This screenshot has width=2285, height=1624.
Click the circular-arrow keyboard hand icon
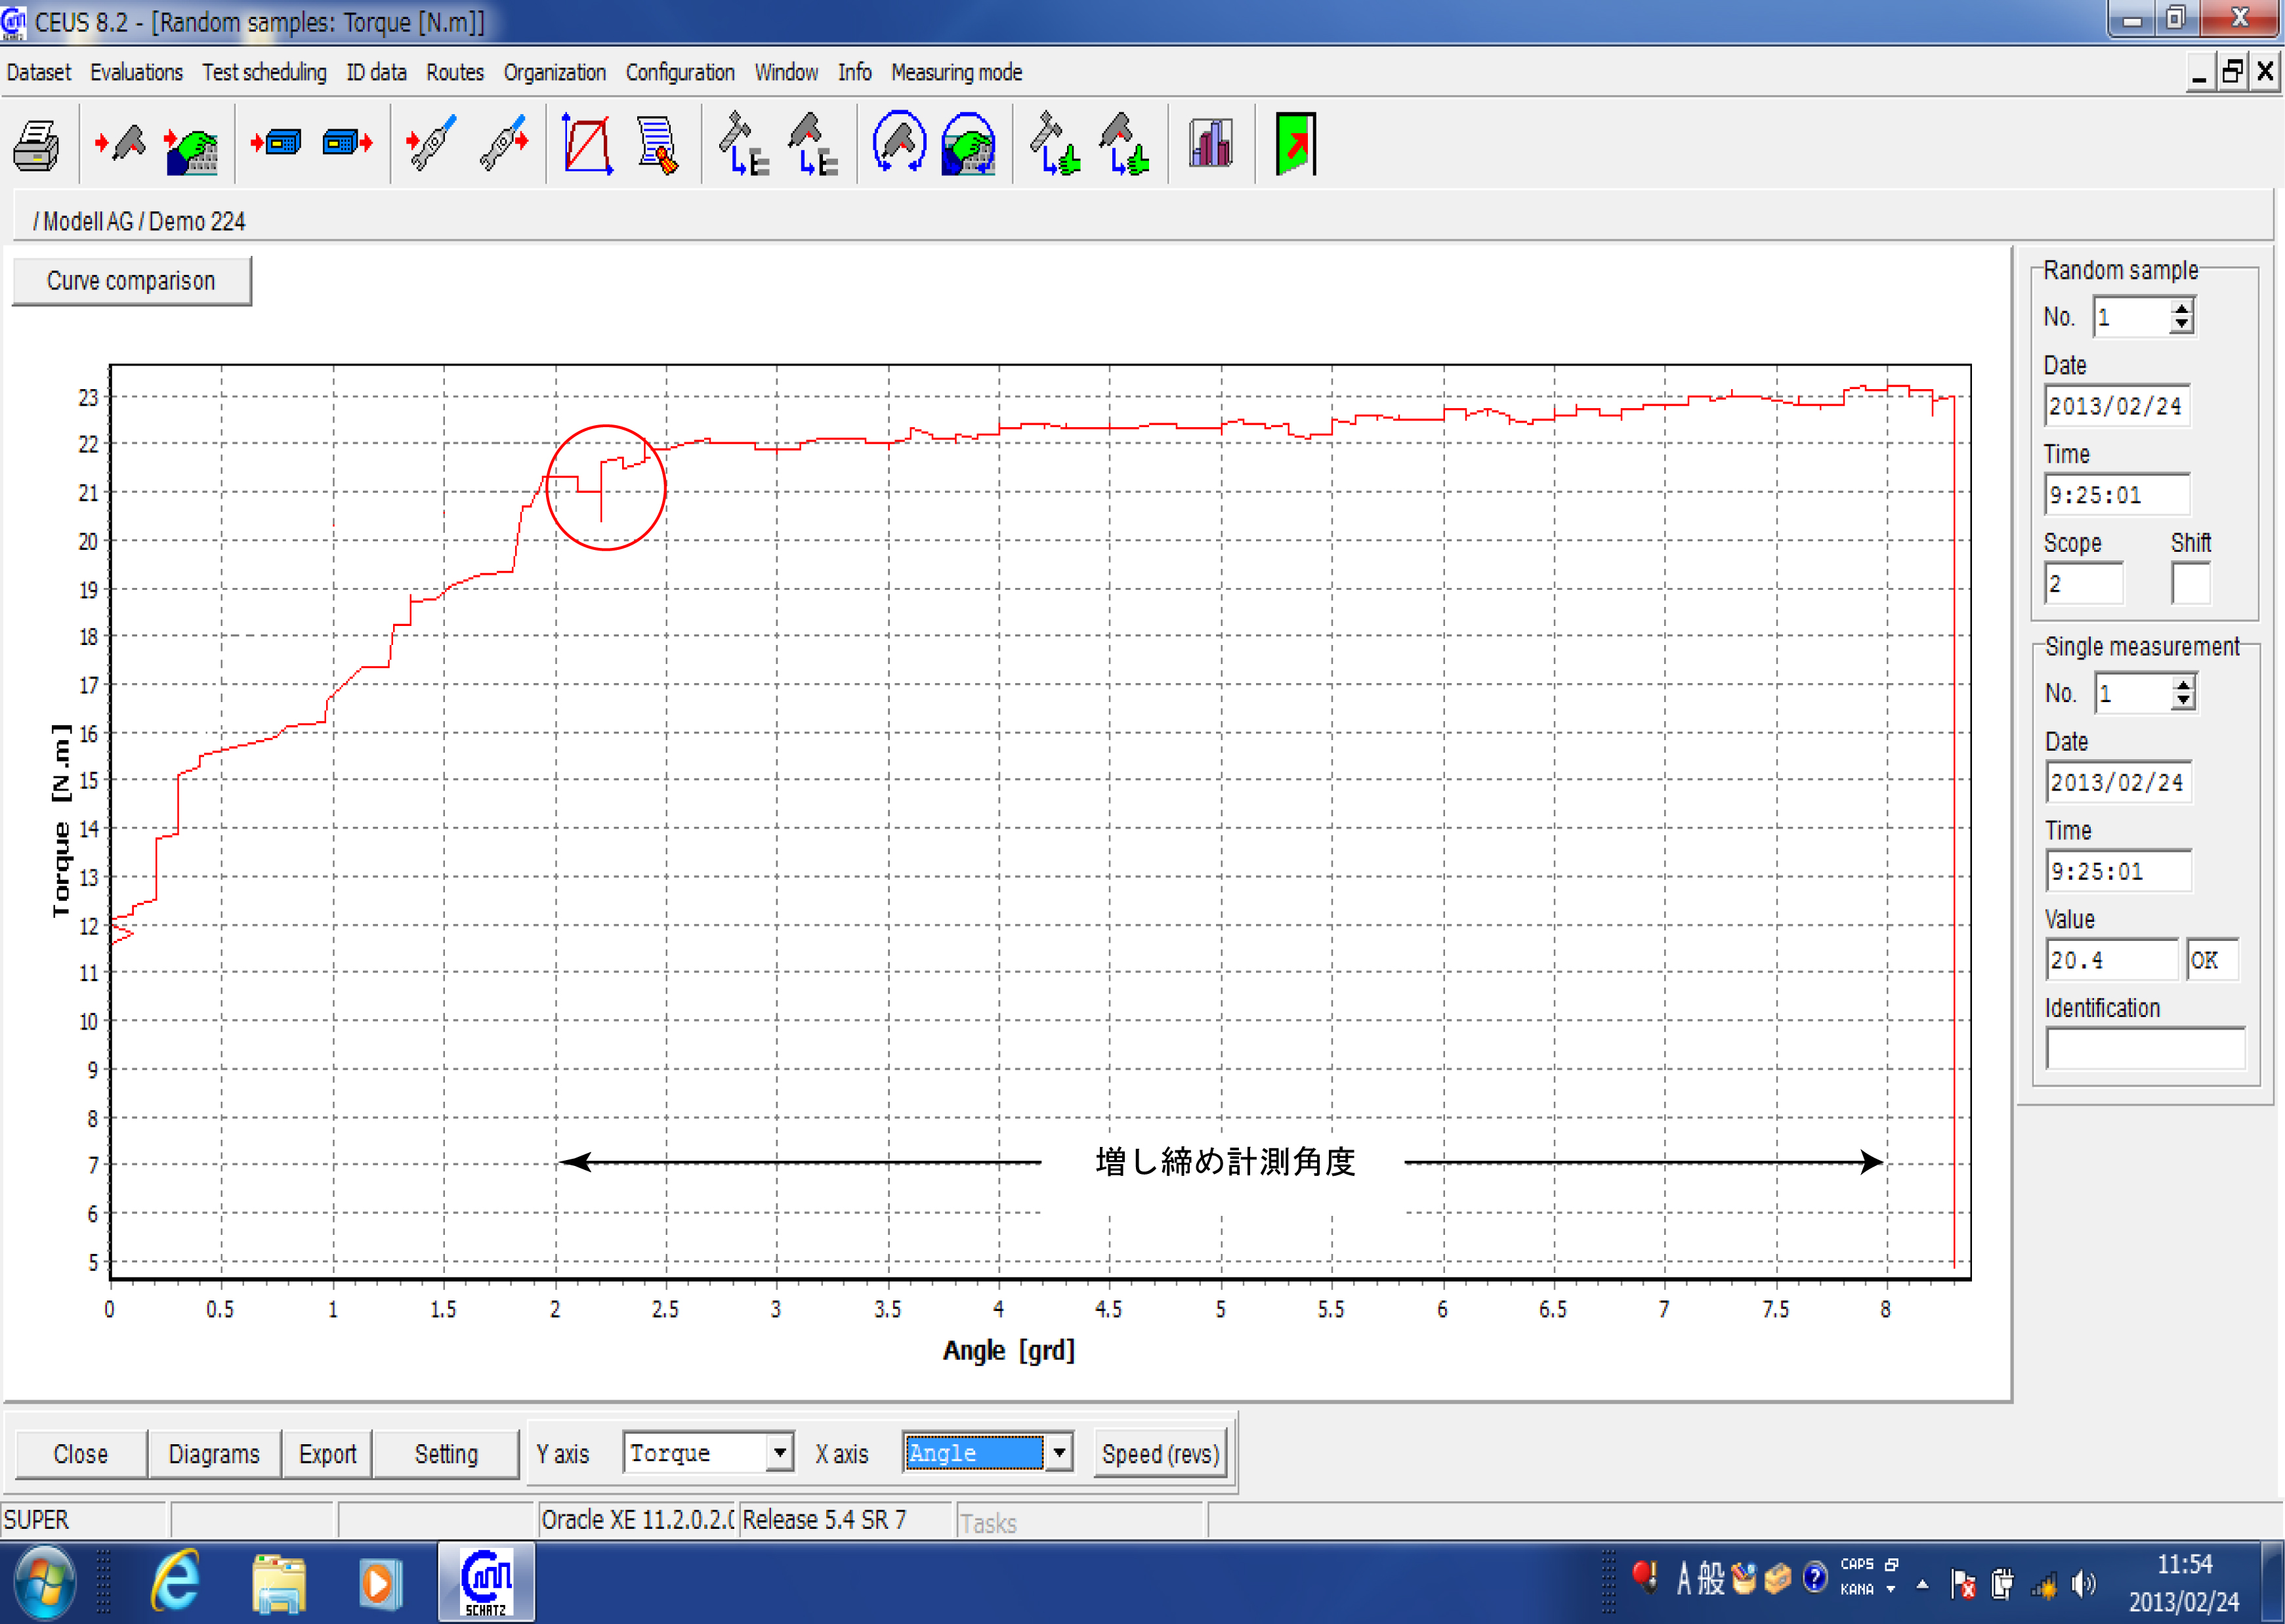[x=968, y=144]
